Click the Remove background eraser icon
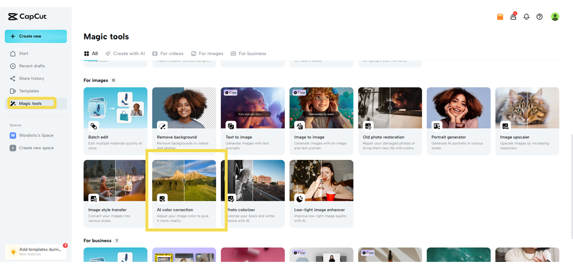Viewport: 573px width, 269px height. [162, 126]
